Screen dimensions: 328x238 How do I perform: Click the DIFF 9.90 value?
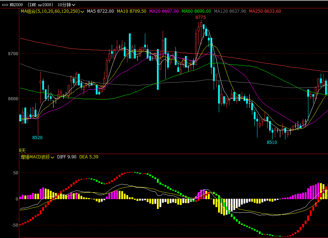click(67, 157)
